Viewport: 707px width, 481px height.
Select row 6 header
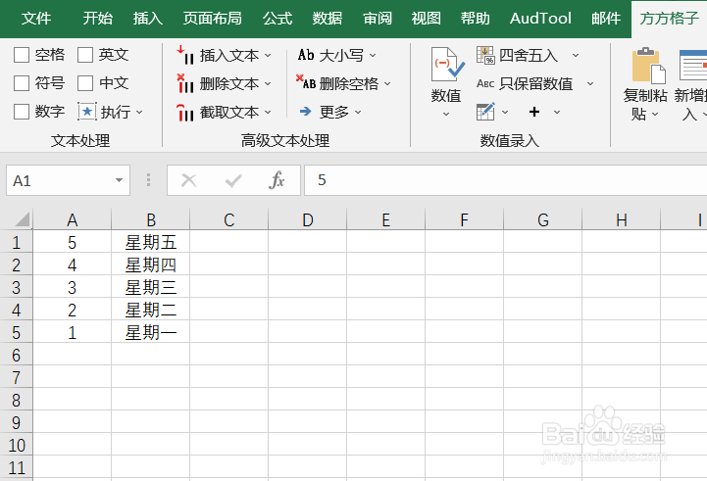(17, 355)
